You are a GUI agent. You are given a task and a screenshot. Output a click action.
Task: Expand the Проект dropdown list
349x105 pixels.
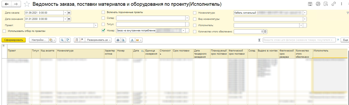96,25
